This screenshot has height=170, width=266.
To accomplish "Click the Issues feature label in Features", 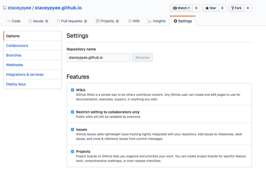I will pos(81,130).
